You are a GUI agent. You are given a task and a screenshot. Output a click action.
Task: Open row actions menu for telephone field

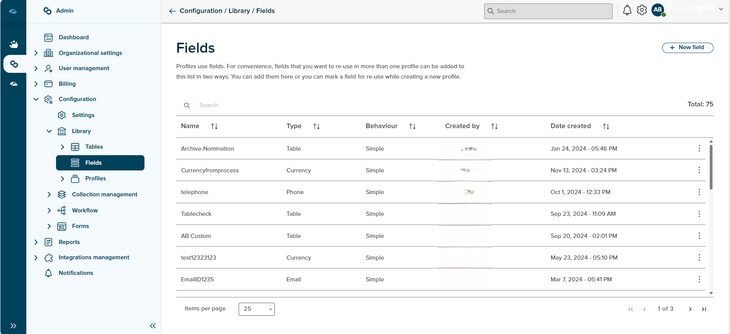tap(699, 192)
